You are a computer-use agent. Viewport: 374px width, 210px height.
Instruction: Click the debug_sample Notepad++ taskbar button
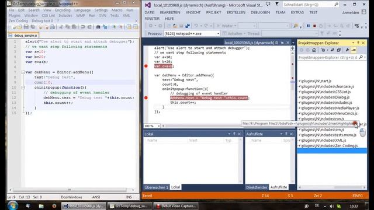point(130,206)
